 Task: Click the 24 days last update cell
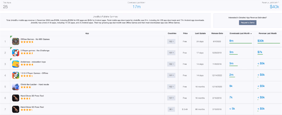tap(200, 41)
